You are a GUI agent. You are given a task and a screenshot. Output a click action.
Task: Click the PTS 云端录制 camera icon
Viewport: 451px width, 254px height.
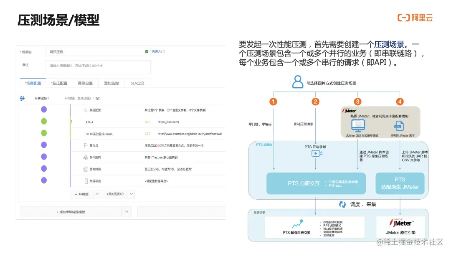coord(317,154)
